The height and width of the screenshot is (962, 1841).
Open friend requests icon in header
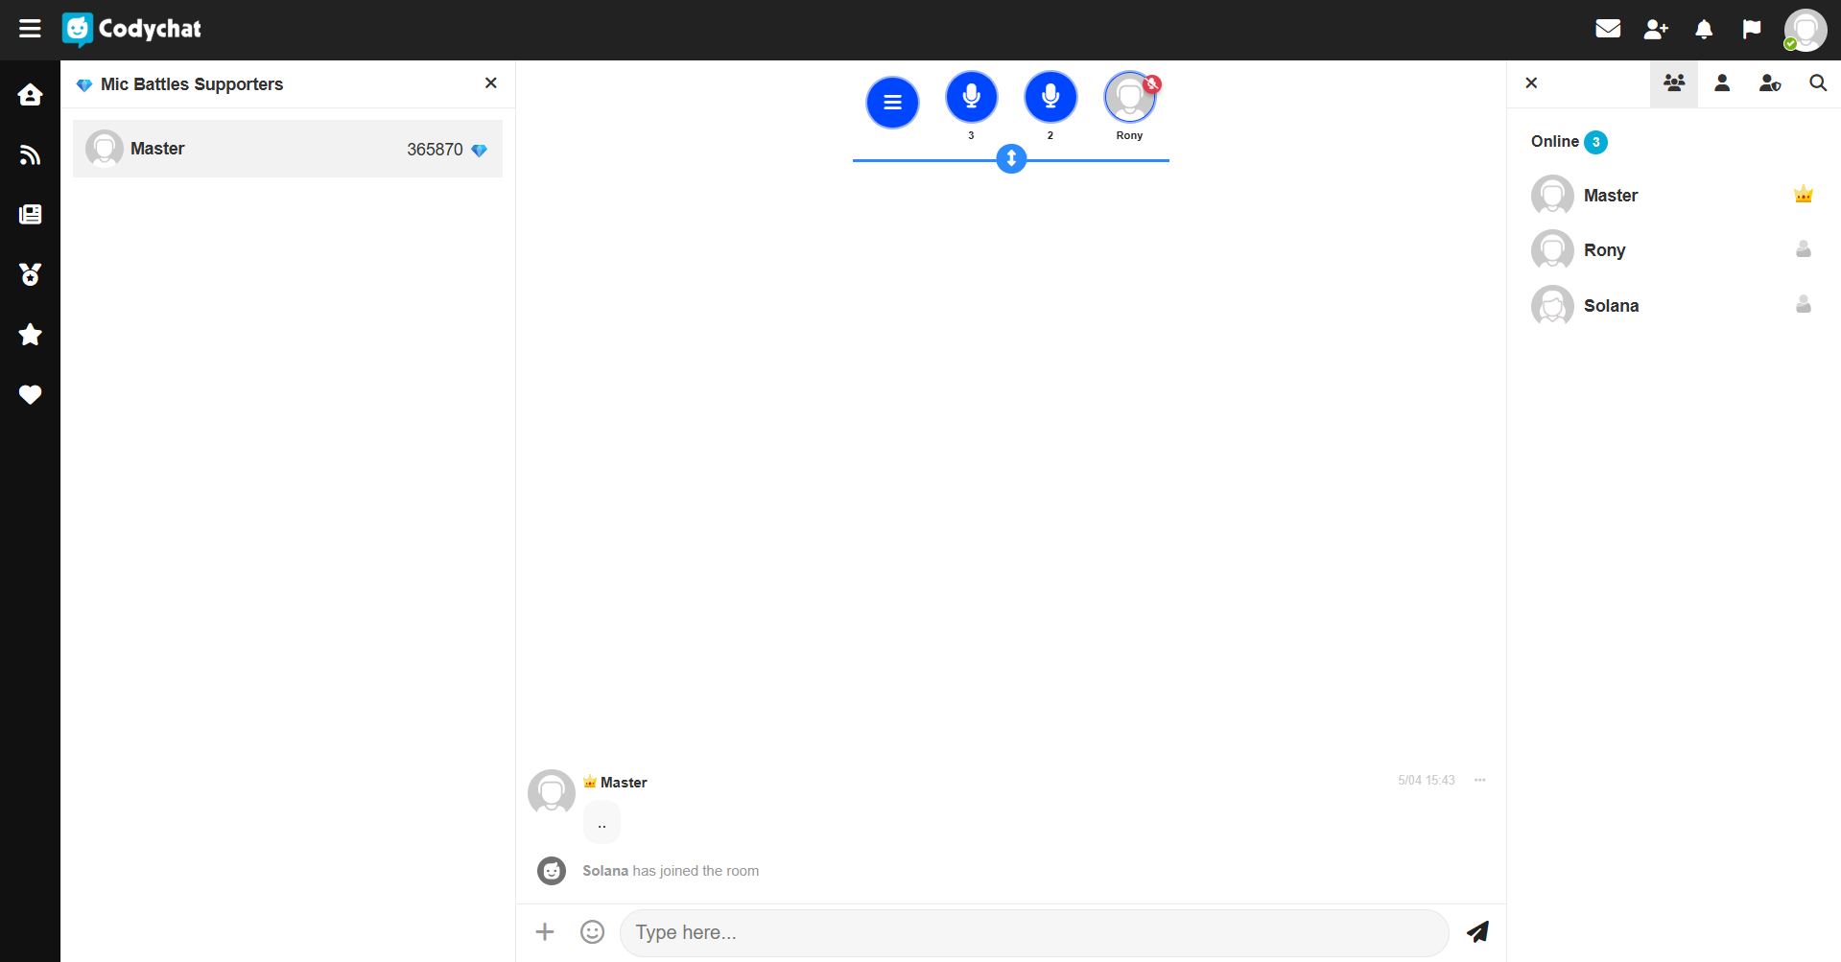1656,29
